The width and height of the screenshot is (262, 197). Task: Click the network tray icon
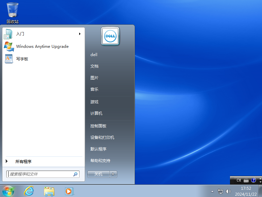[220, 191]
